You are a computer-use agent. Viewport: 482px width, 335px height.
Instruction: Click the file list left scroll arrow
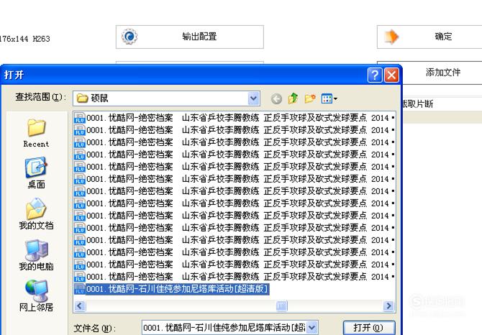tap(80, 306)
